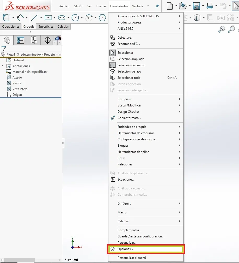Switch to the Superficies tab
239x263 pixels.
[46, 26]
